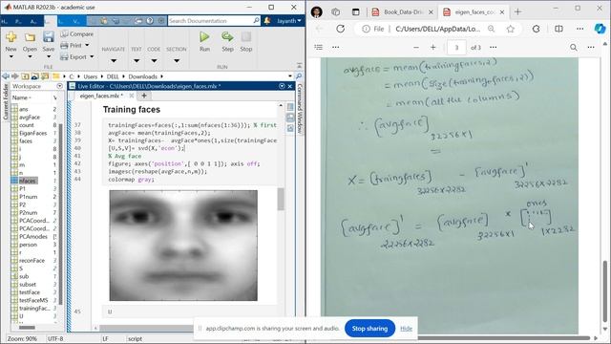Click the documentation search magnifier icon
Image resolution: width=611 pixels, height=344 pixels.
(x=256, y=20)
